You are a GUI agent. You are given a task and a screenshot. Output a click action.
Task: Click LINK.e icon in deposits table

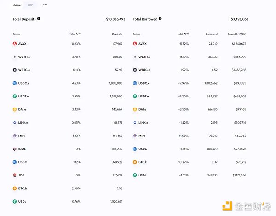tap(15, 123)
